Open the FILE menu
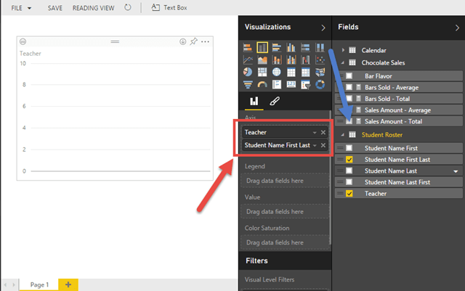 21,7
